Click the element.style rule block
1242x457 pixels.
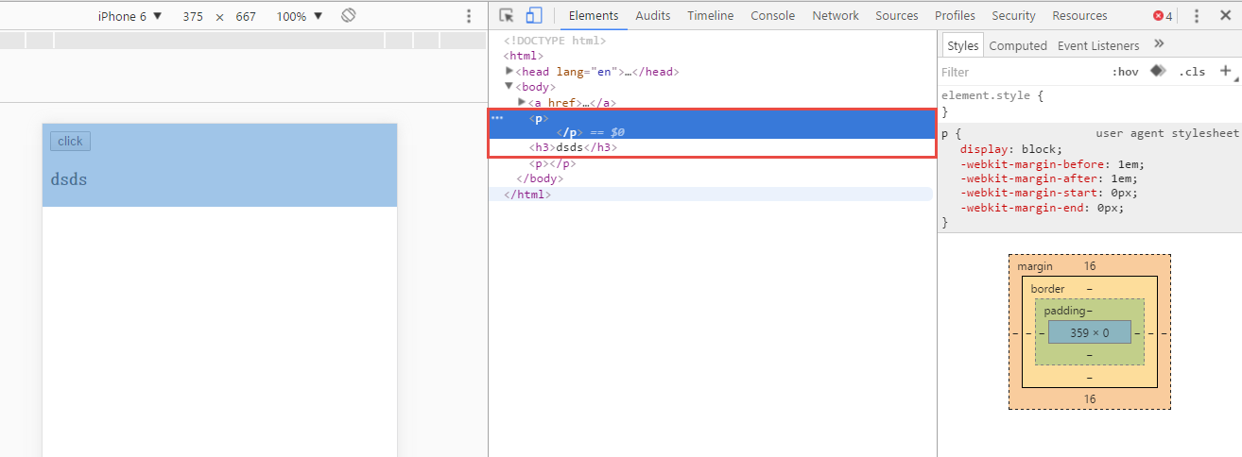click(992, 103)
